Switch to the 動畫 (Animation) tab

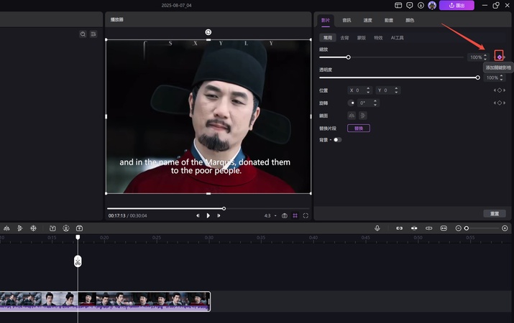pos(389,20)
